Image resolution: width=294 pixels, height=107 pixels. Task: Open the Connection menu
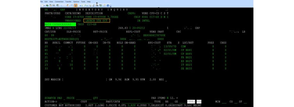click(59, 1)
